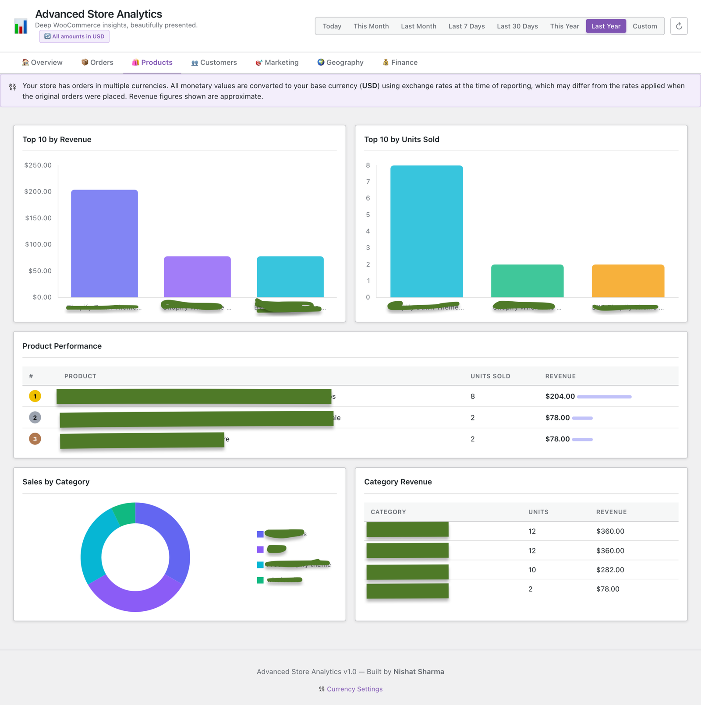Open the Currency Settings link

click(354, 689)
